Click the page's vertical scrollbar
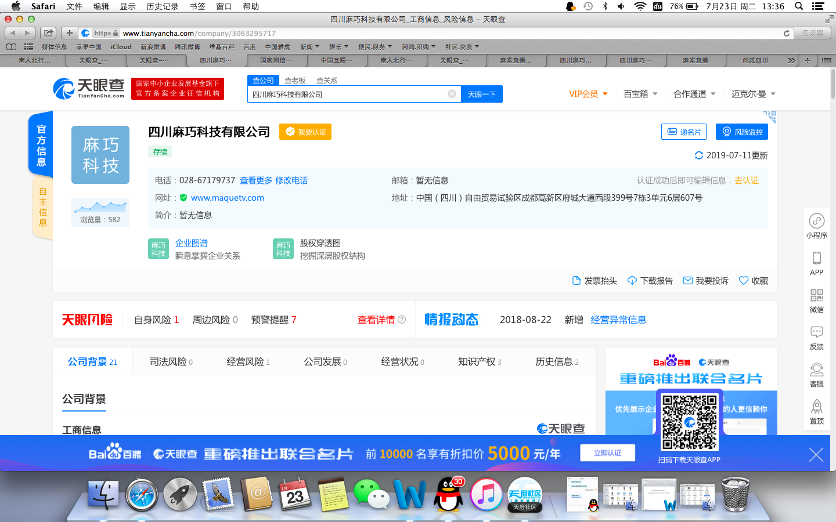Viewport: 836px width, 522px height. click(x=833, y=84)
